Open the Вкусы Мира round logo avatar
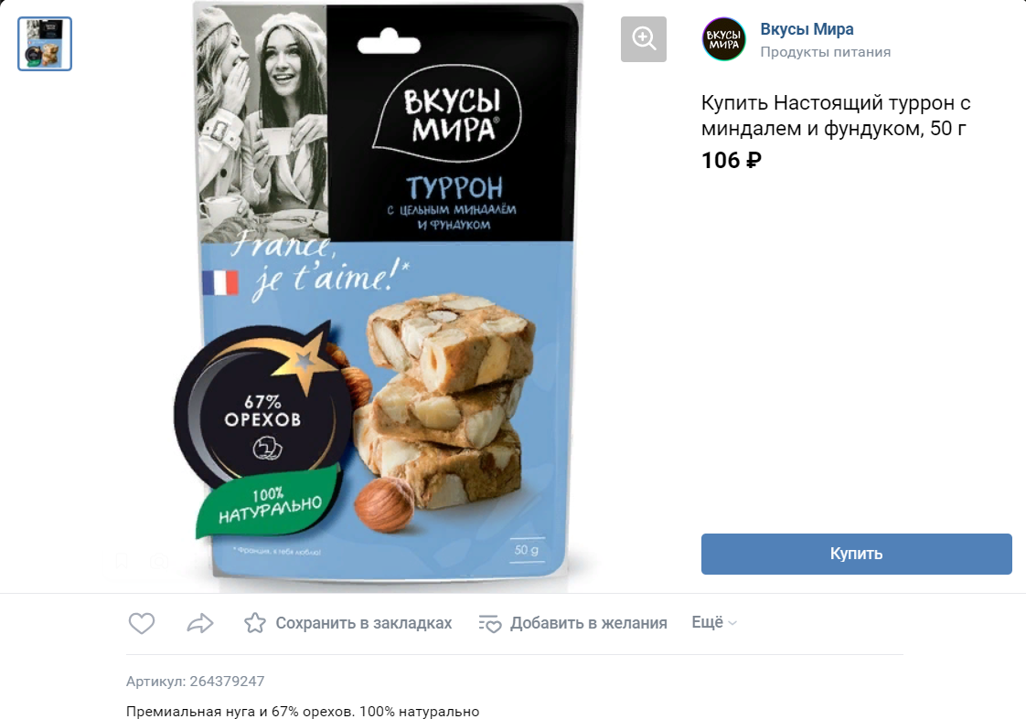This screenshot has height=719, width=1026. (723, 39)
